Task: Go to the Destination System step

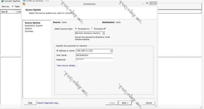Action: click(x=34, y=26)
